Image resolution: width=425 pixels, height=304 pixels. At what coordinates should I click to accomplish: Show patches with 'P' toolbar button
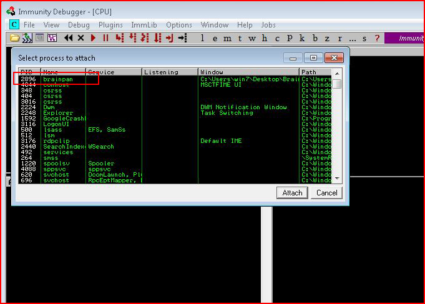point(290,38)
